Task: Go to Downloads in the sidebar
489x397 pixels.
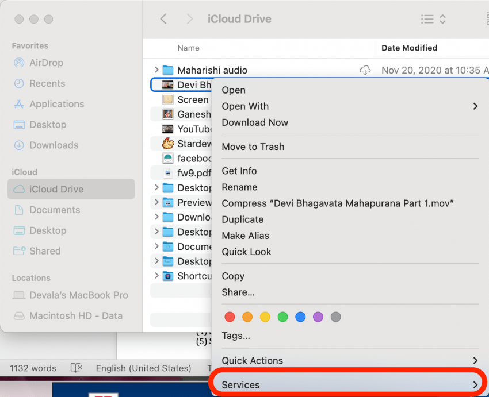Action: pos(54,145)
